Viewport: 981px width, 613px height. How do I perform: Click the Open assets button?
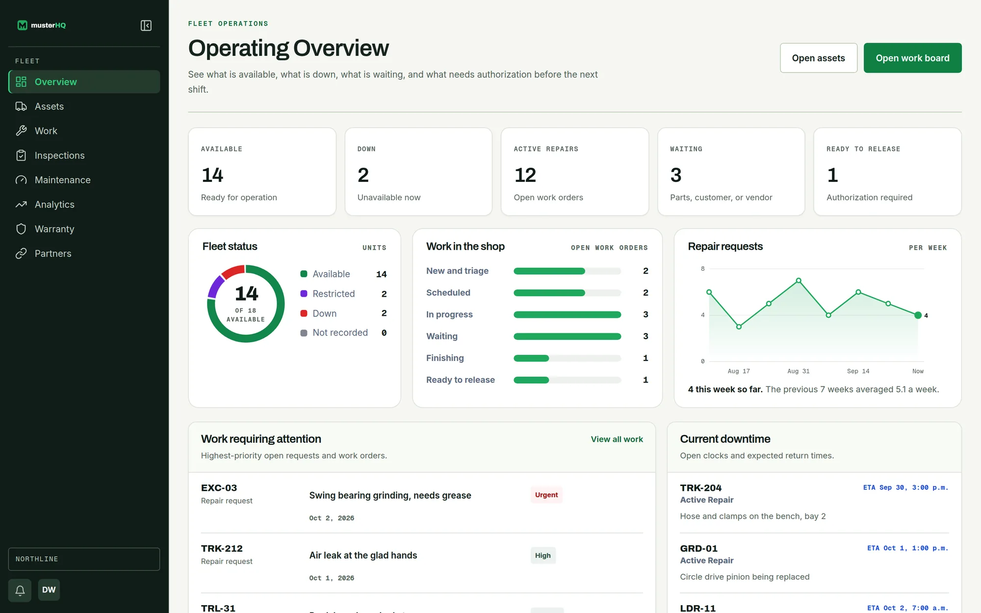[x=819, y=58]
